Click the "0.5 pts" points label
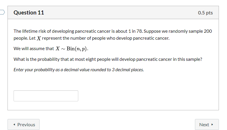Image resolution: width=227 pixels, height=130 pixels. [x=205, y=13]
